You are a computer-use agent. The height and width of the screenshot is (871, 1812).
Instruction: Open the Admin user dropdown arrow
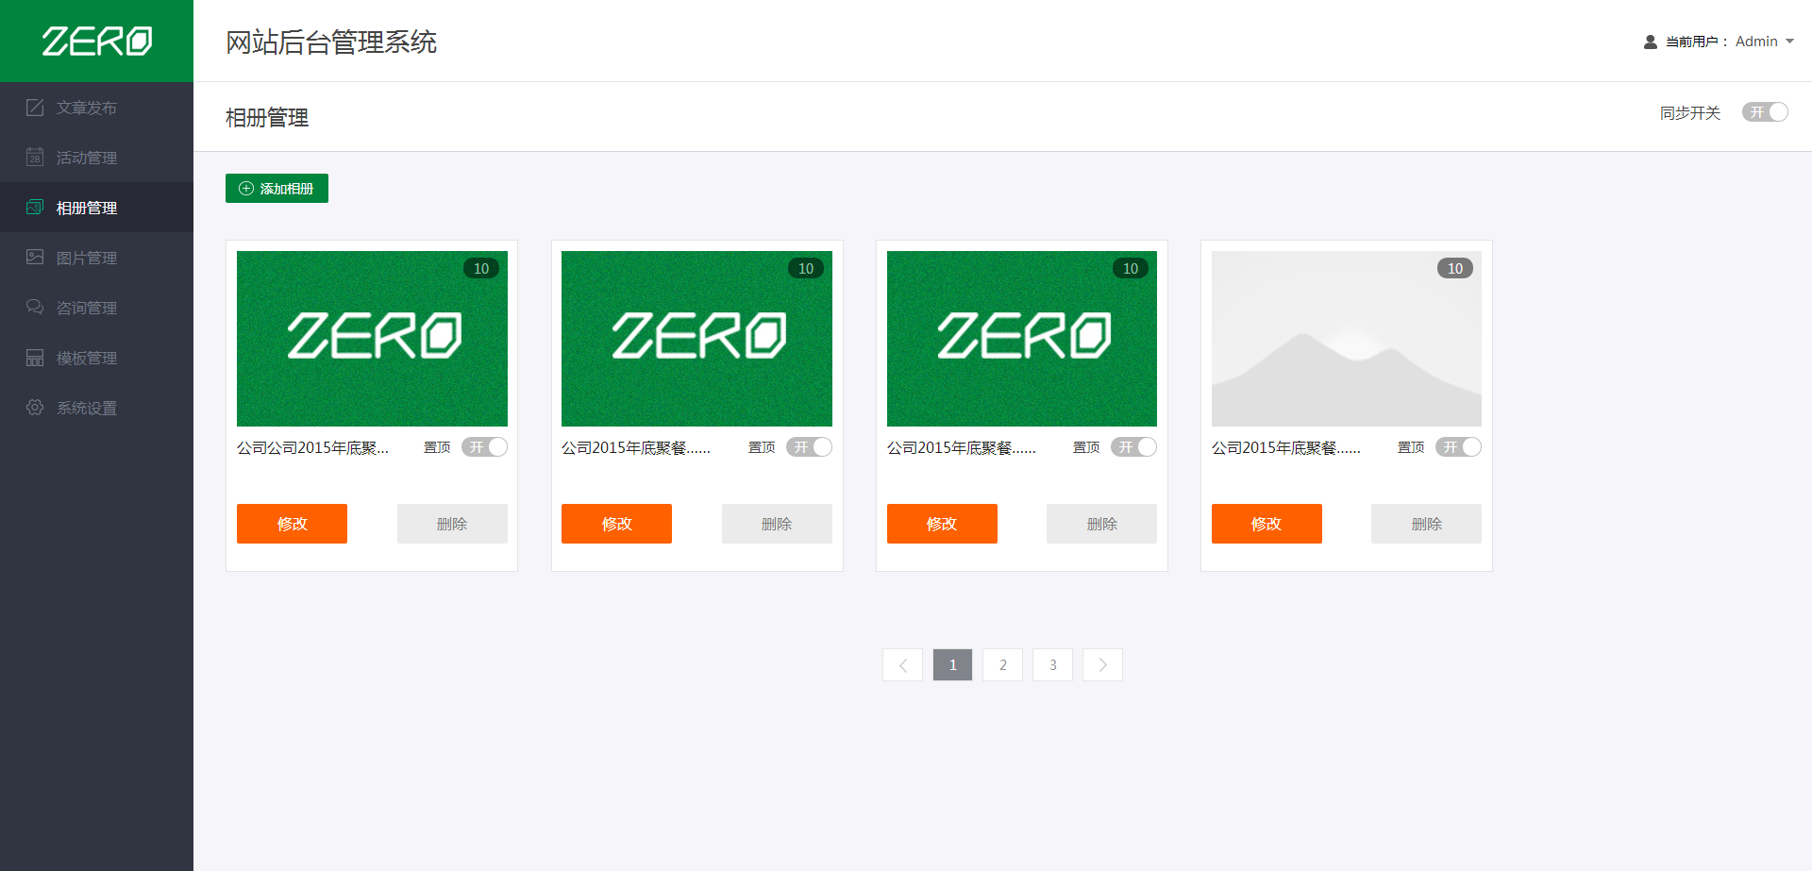click(1789, 42)
